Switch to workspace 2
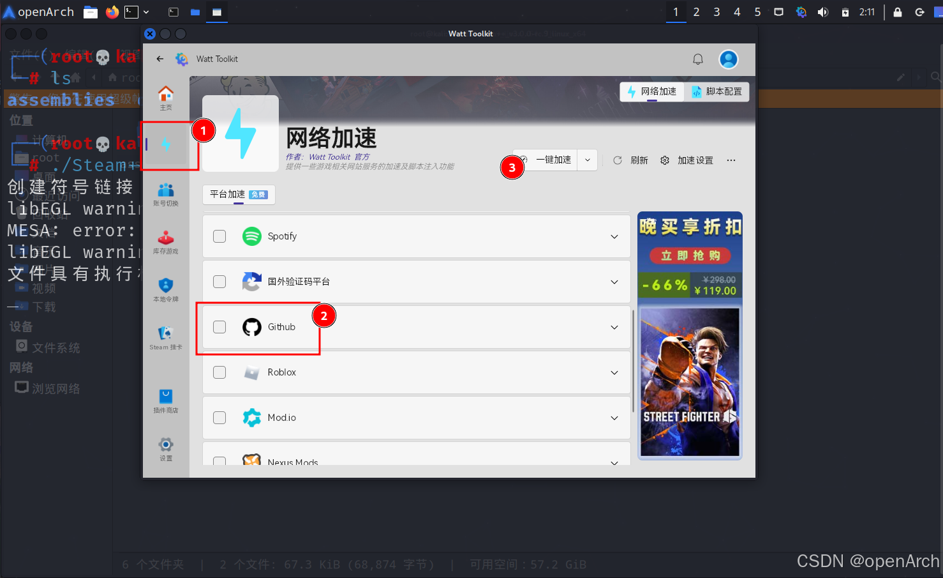 [x=697, y=12]
